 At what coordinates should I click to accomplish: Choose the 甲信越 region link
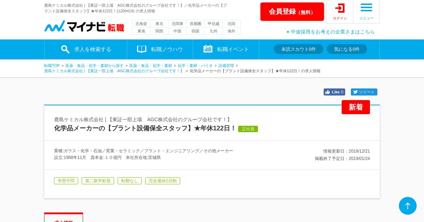coord(213,24)
